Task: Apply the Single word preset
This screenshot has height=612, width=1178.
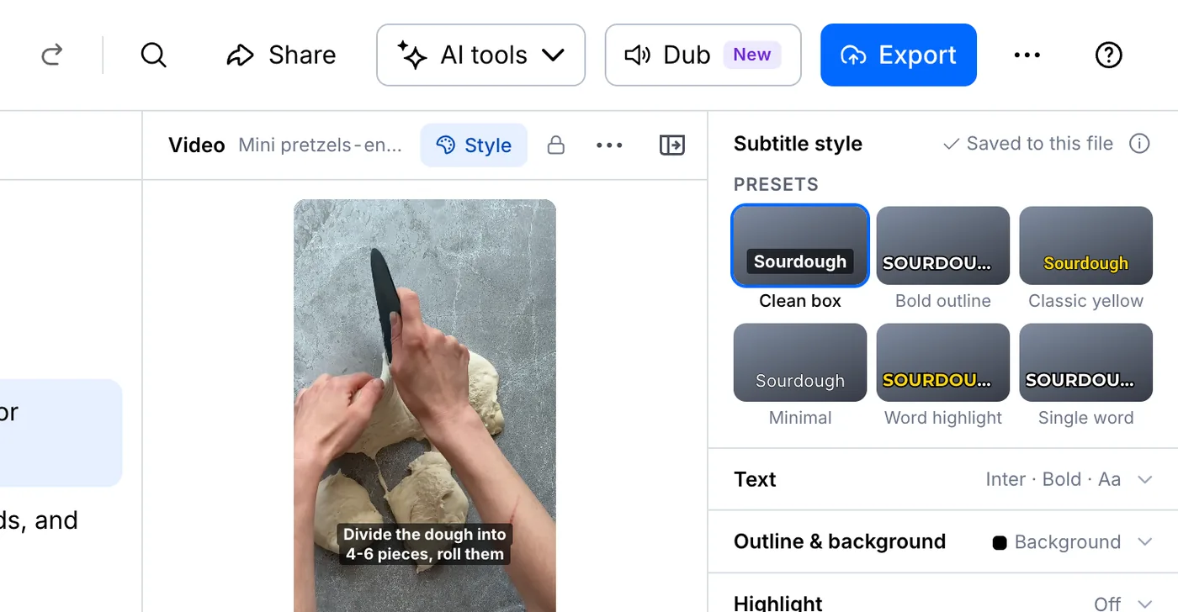Action: tap(1086, 375)
